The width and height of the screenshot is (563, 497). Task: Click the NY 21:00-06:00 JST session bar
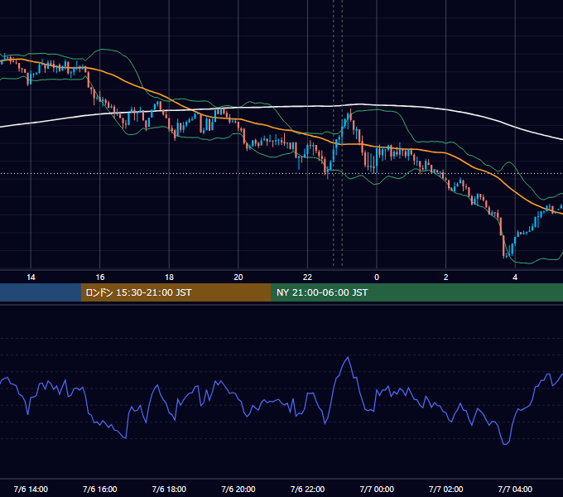coord(416,292)
